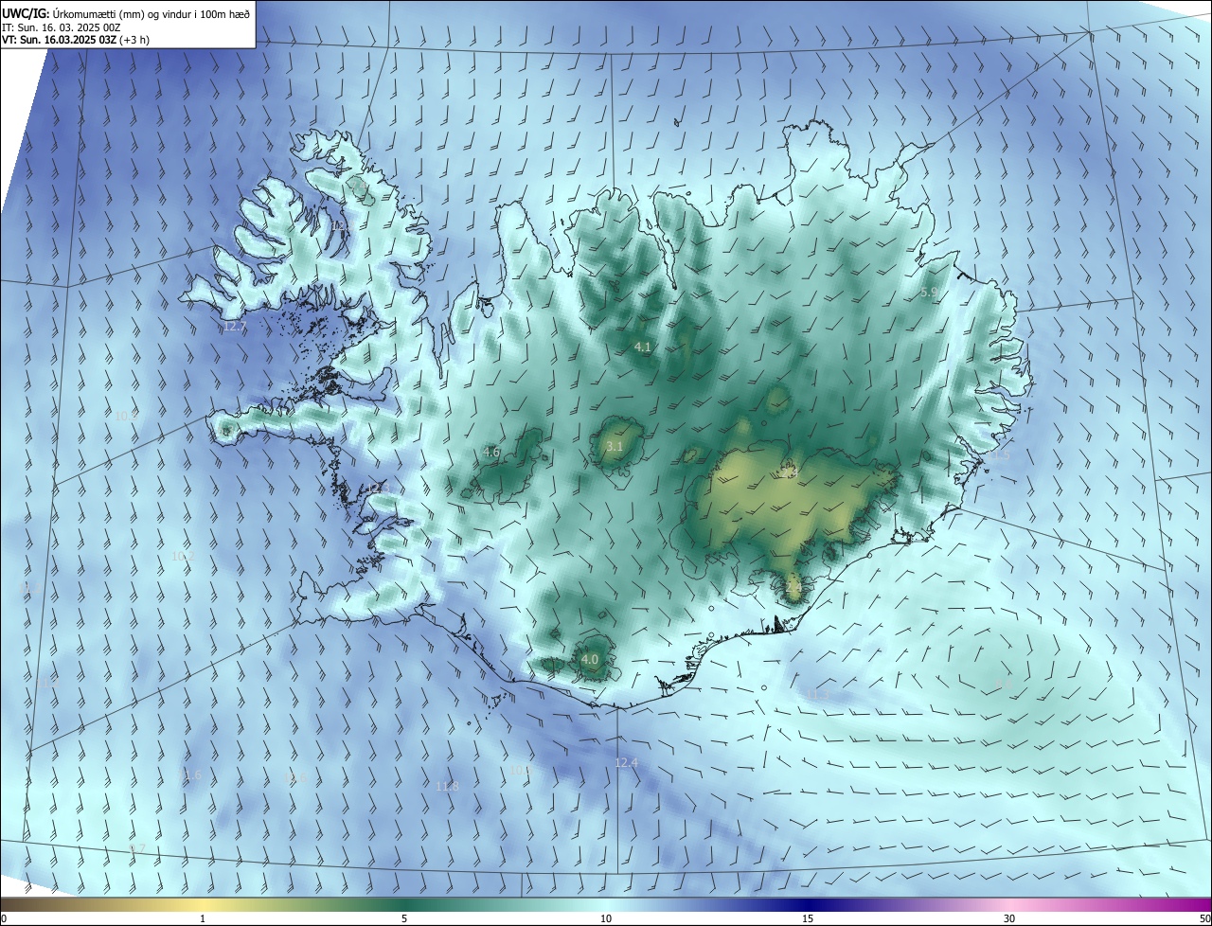The height and width of the screenshot is (926, 1212).
Task: Click the color scale tick labelled 5
Action: click(404, 919)
